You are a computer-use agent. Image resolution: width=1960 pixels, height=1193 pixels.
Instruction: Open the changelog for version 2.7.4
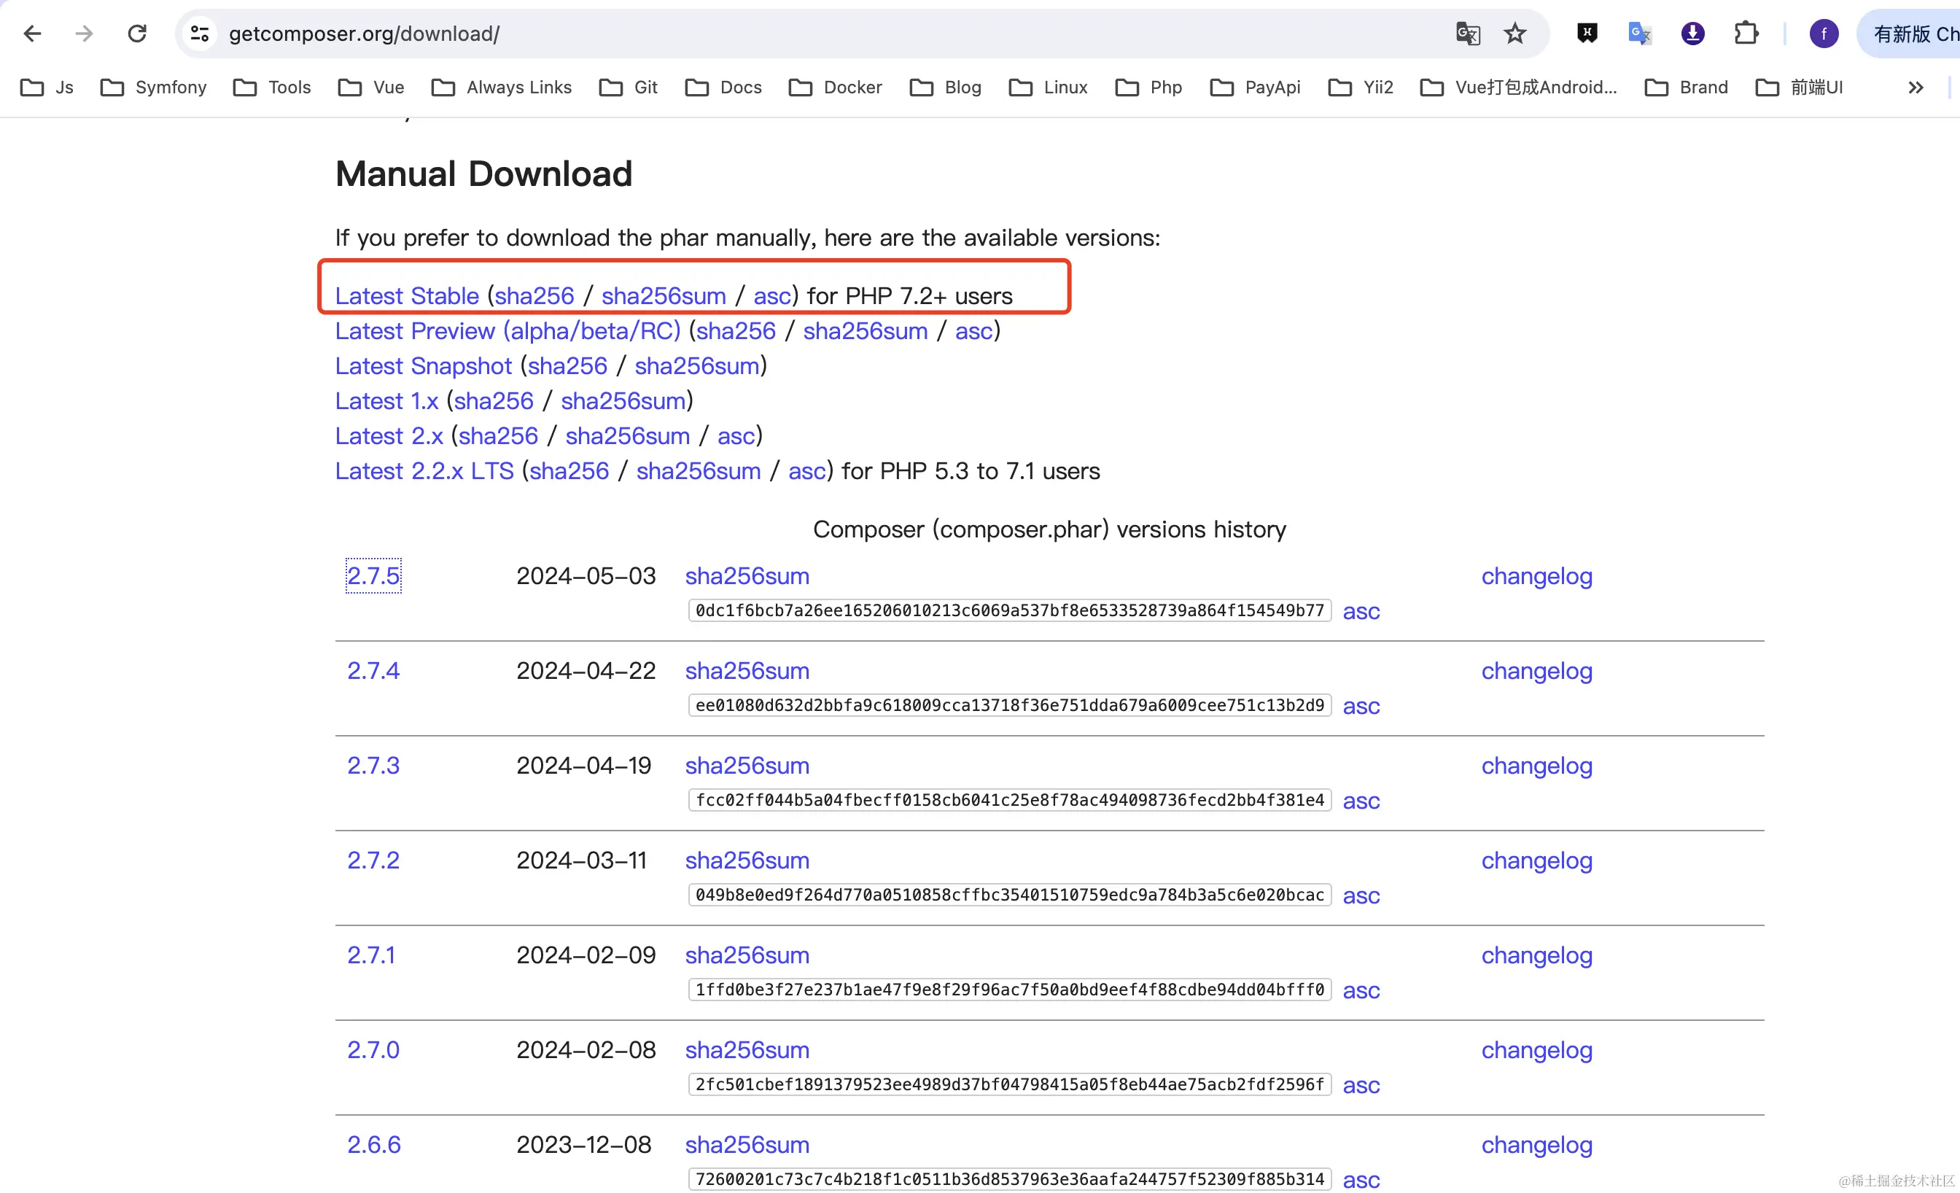coord(1536,670)
